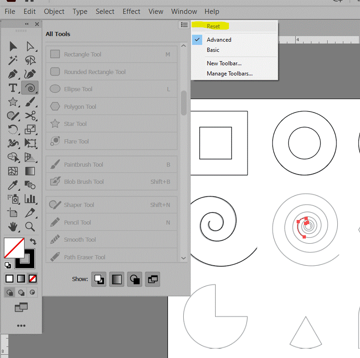
Task: Select the Column Graph tool
Action: click(30, 199)
